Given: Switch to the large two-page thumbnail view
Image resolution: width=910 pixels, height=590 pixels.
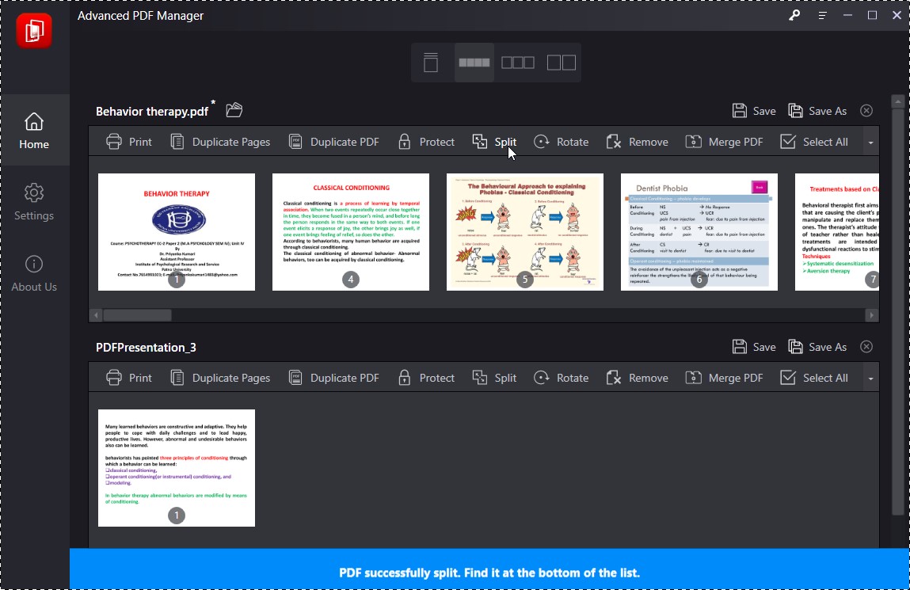Looking at the screenshot, I should point(561,62).
